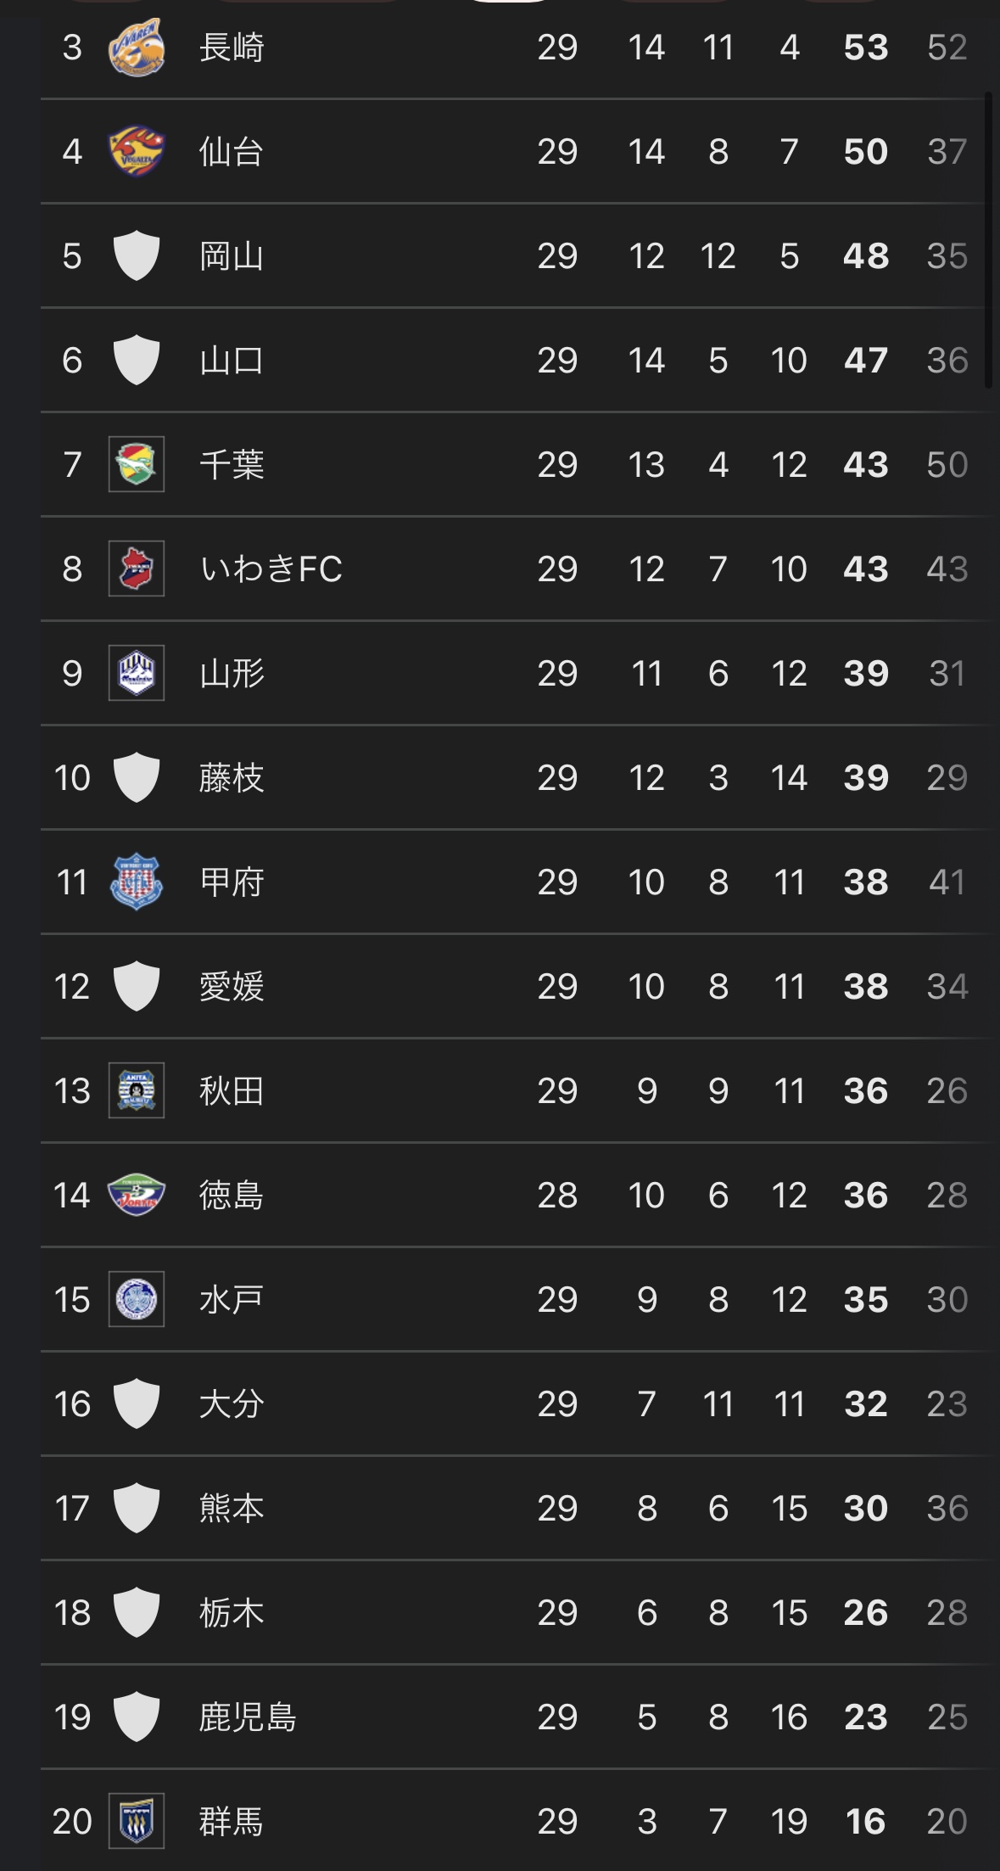
Task: Tap the 秋田 club emblem
Action: coord(136,1090)
